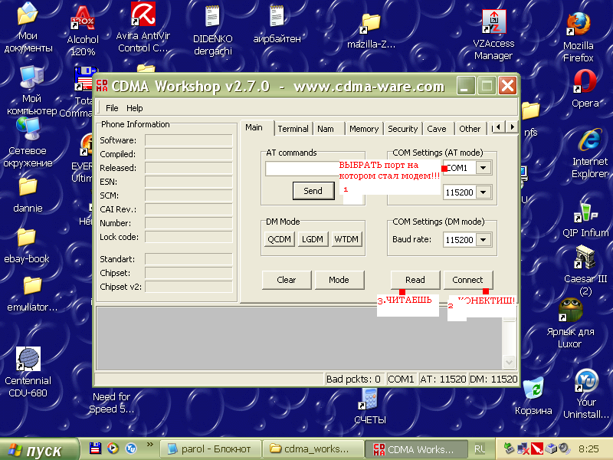Image resolution: width=613 pixels, height=460 pixels.
Task: Launch Your Uninstaller desktop shortcut
Action: pos(586,394)
